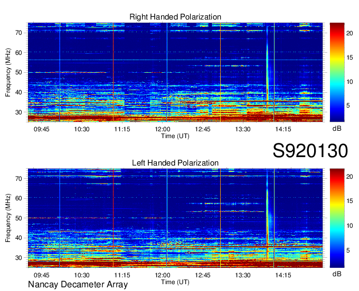Click the yellow vertical line near 13:05 in Left Handed plot

pyautogui.click(x=221, y=218)
